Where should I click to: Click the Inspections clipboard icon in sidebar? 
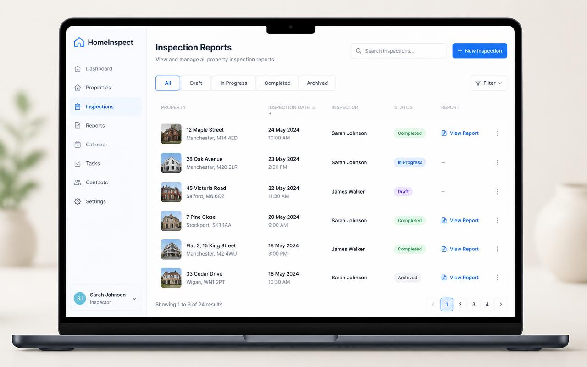[x=78, y=106]
